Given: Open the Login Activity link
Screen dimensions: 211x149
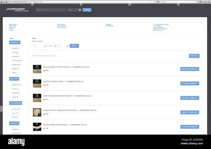Looking at the screenshot, I should coord(158,27).
